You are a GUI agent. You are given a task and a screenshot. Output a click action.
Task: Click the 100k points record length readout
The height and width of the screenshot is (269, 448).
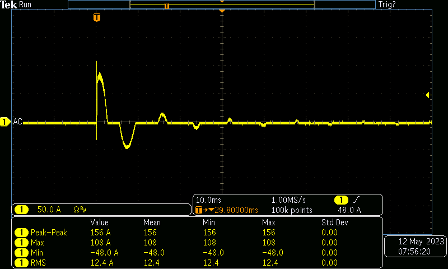pos(291,210)
